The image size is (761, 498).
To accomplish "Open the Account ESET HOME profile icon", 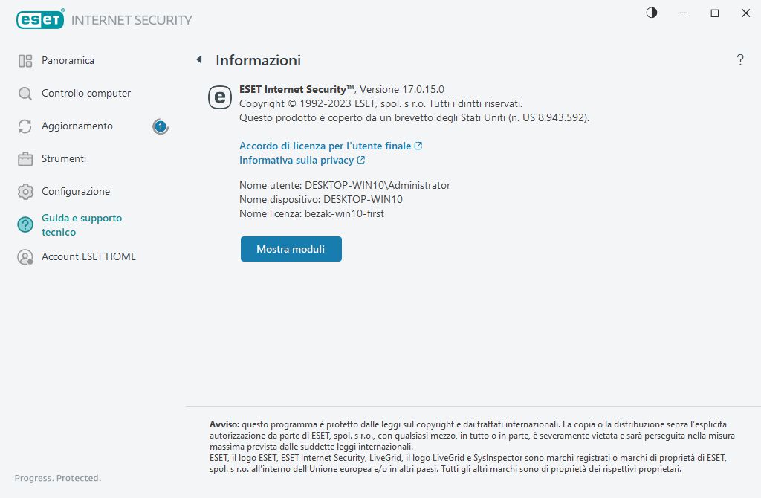I will pyautogui.click(x=25, y=256).
